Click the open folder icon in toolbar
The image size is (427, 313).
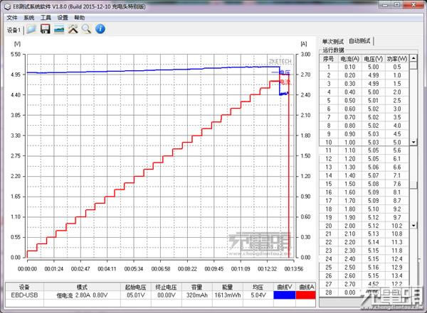pyautogui.click(x=31, y=30)
